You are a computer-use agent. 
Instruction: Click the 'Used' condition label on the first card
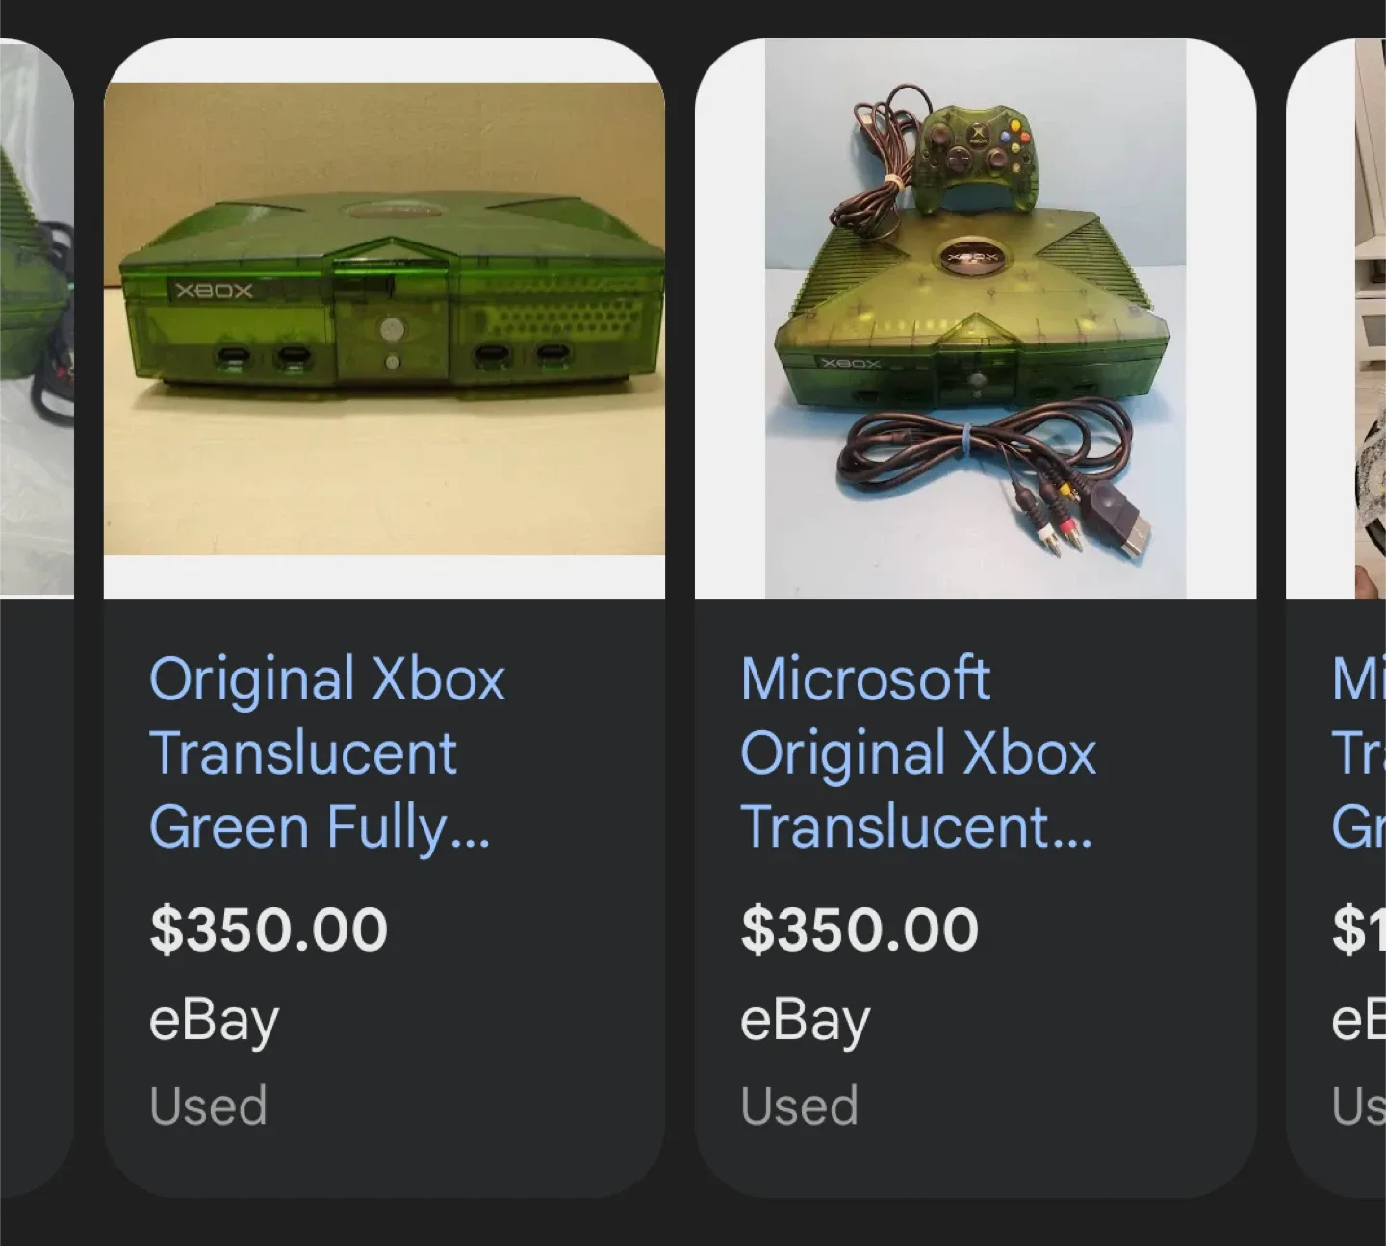click(208, 1105)
